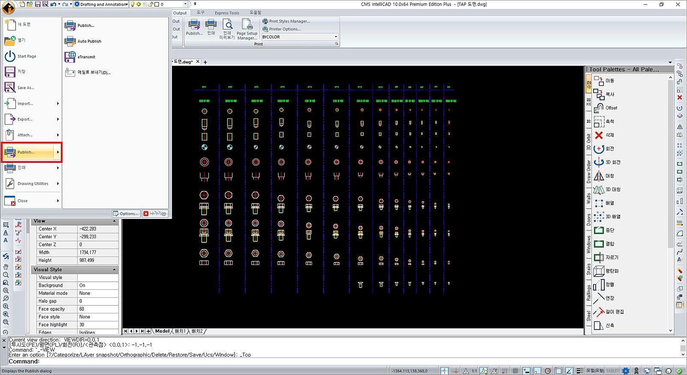Toggle lineweight display in status bar
Screen dimensions: 687x375
point(579,371)
